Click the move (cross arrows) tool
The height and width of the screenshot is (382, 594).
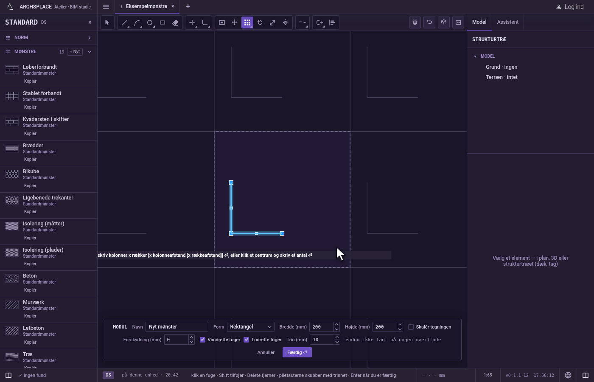coord(235,22)
